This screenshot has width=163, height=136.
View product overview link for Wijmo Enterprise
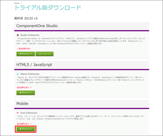pos(23,88)
